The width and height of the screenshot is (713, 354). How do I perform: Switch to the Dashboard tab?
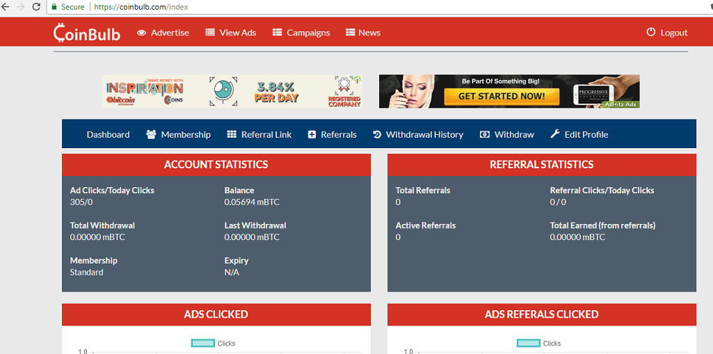point(109,134)
